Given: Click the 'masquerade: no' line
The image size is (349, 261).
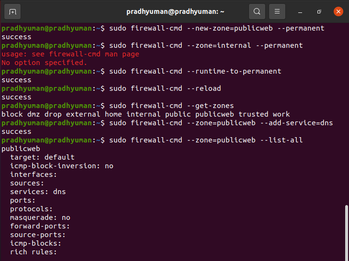Looking at the screenshot, I should (x=40, y=217).
